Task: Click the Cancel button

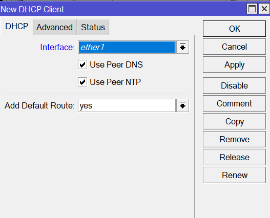Action: pyautogui.click(x=234, y=47)
